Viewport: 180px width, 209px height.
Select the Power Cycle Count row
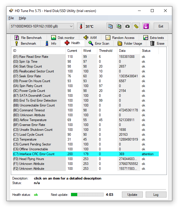86,91
